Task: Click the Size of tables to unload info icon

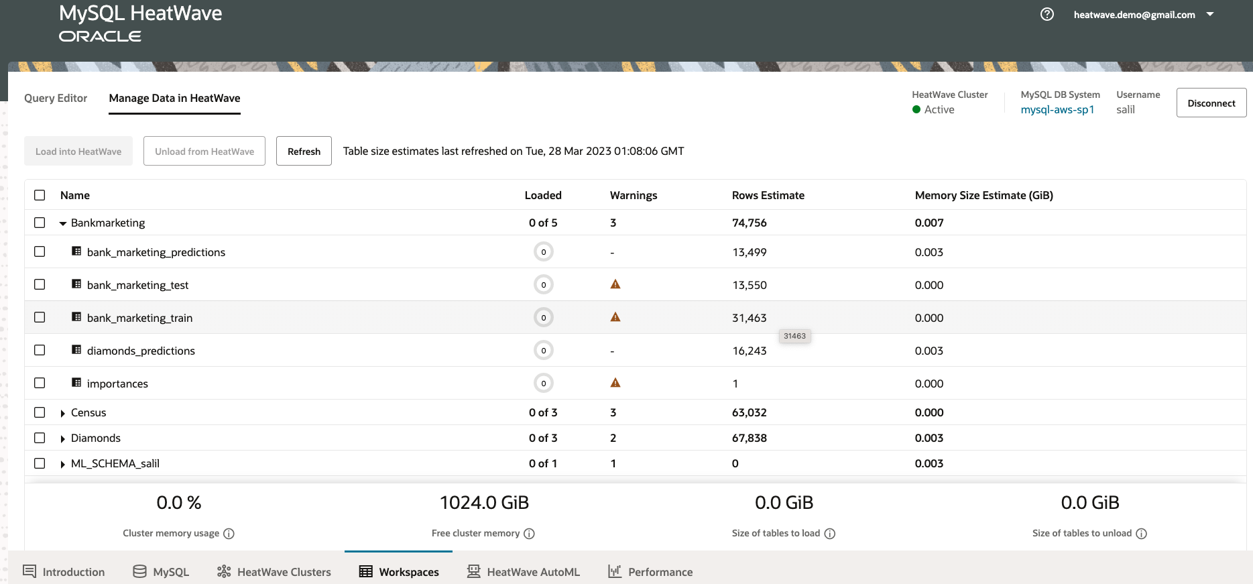Action: (1141, 534)
